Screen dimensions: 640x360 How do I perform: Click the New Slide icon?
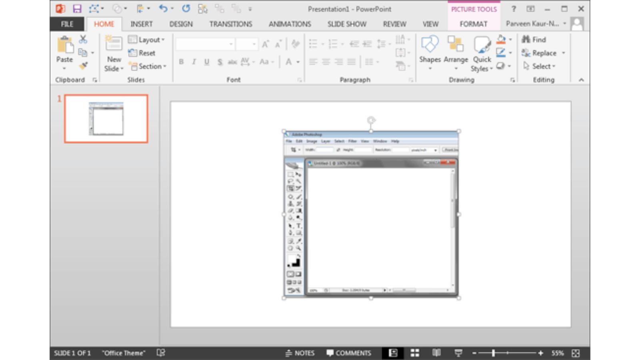click(114, 43)
